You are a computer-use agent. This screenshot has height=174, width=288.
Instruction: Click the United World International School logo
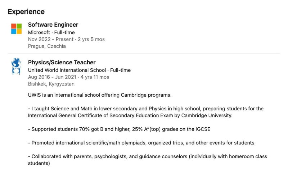coord(16,67)
